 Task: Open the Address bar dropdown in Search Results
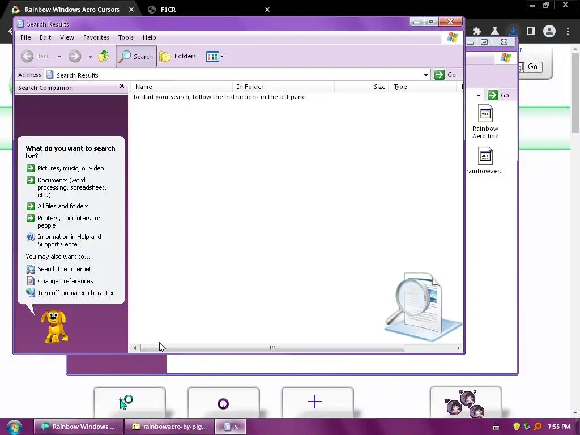point(425,75)
